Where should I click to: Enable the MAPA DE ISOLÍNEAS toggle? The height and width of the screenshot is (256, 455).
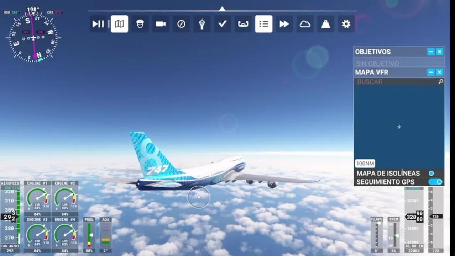431,173
